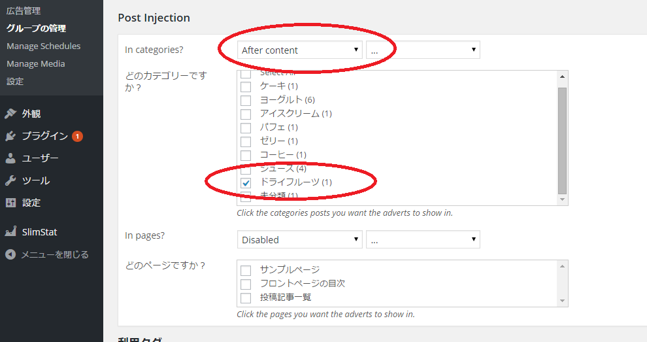Open Manage Media submenu item

35,64
